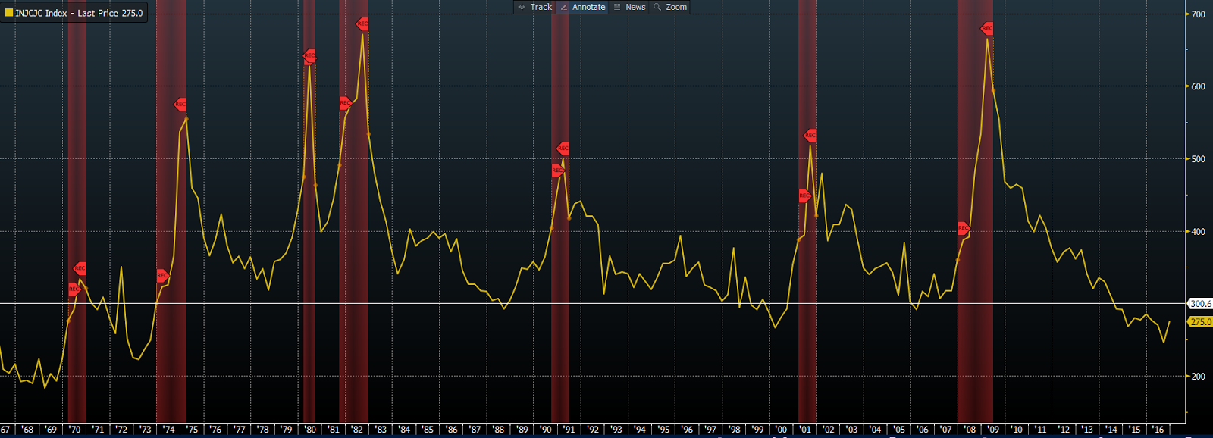This screenshot has width=1213, height=438.
Task: Click the '95 year label on the x-axis
Action: [663, 430]
